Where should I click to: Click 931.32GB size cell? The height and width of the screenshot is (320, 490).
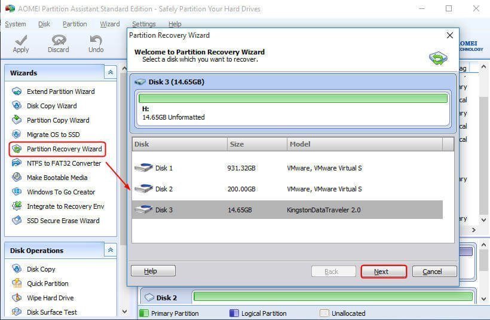point(241,168)
